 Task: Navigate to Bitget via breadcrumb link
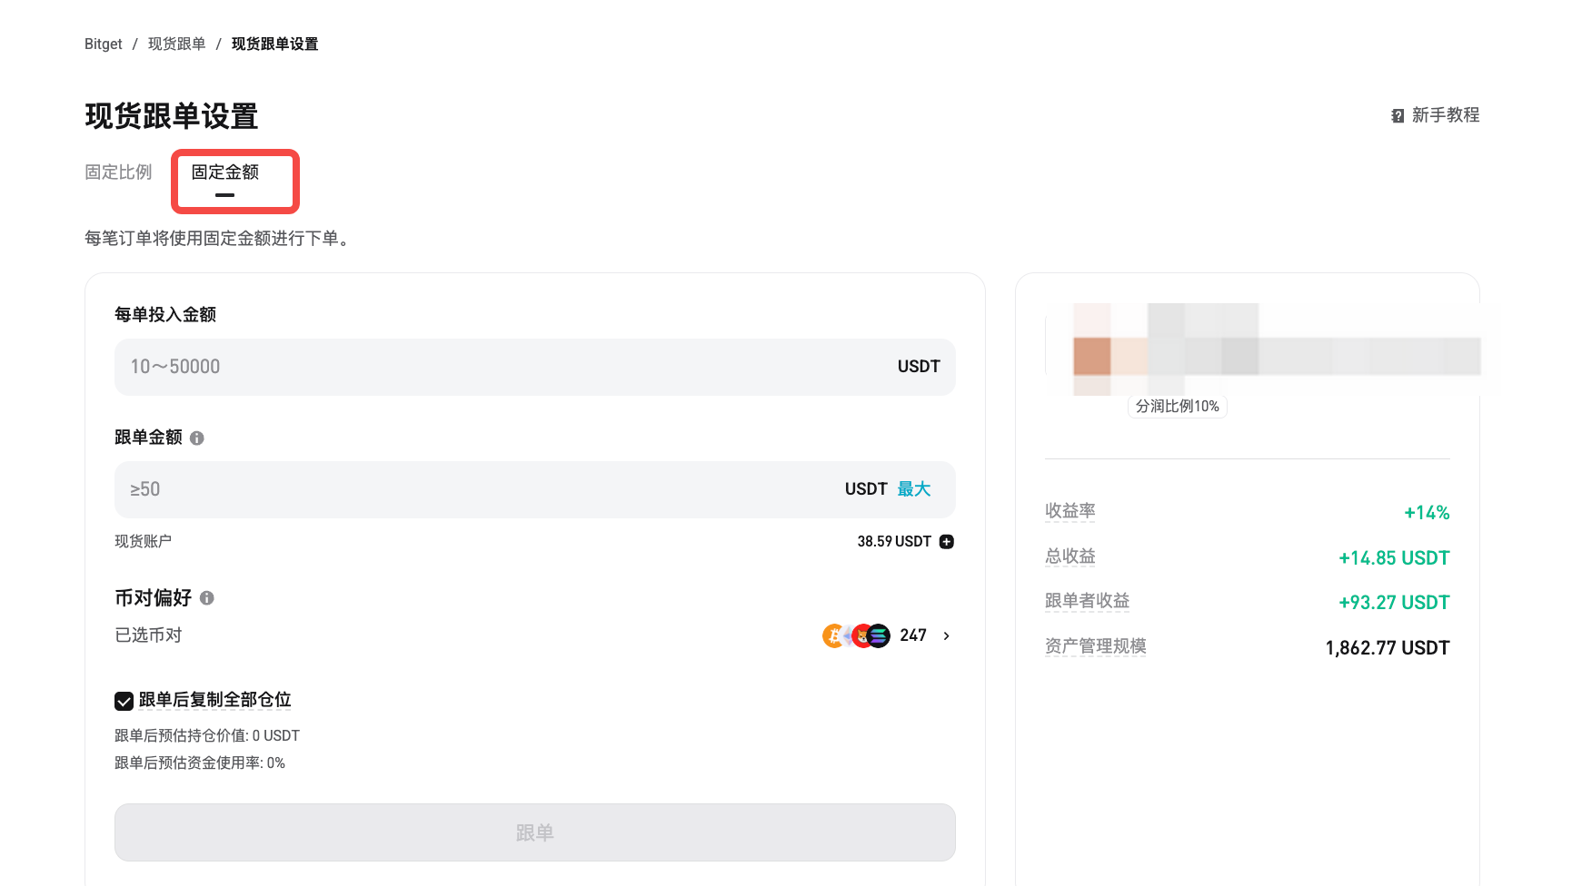(103, 43)
